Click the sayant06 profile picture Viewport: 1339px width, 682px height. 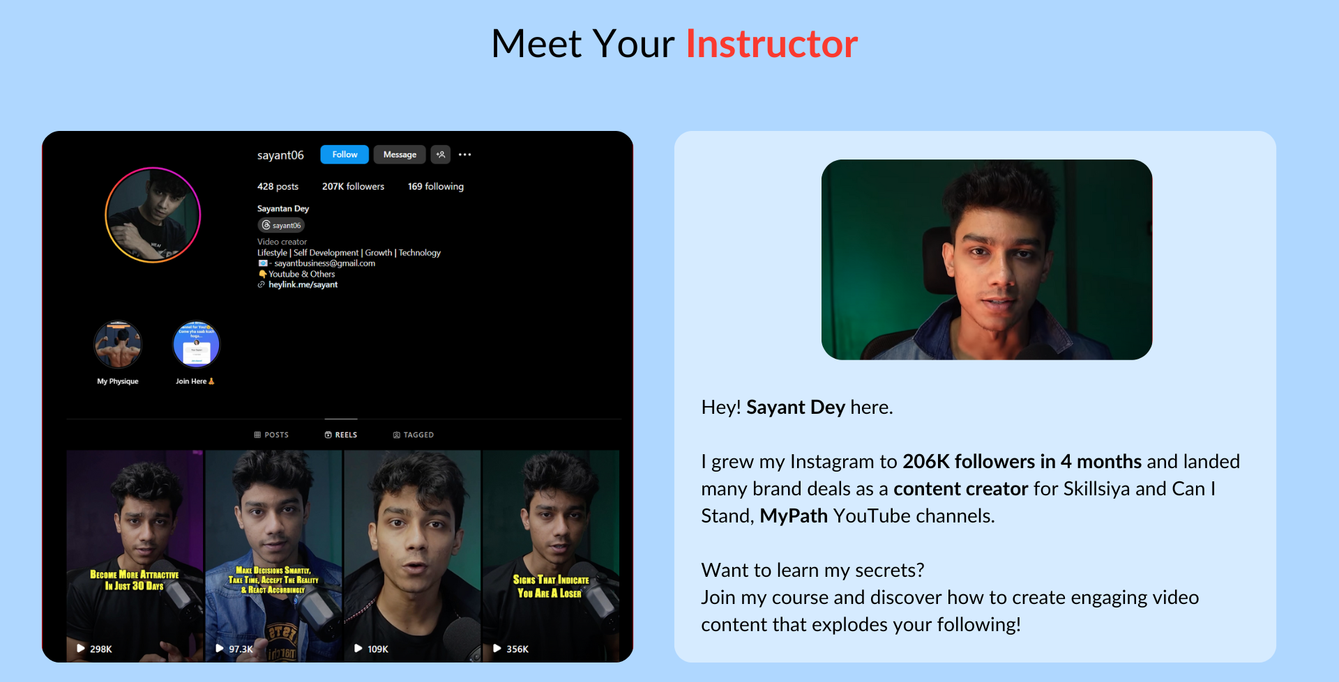tap(153, 215)
